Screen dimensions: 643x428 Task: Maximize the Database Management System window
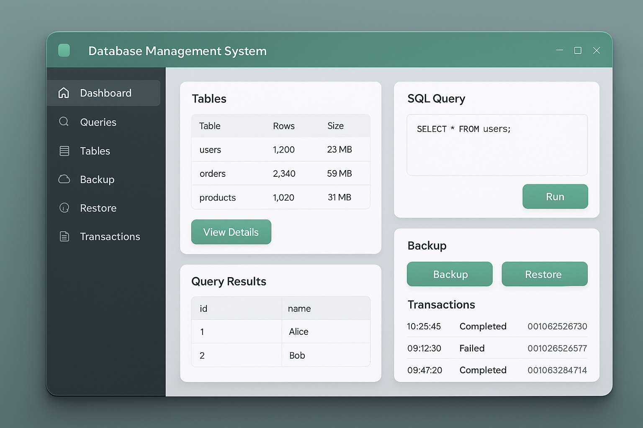click(x=578, y=51)
